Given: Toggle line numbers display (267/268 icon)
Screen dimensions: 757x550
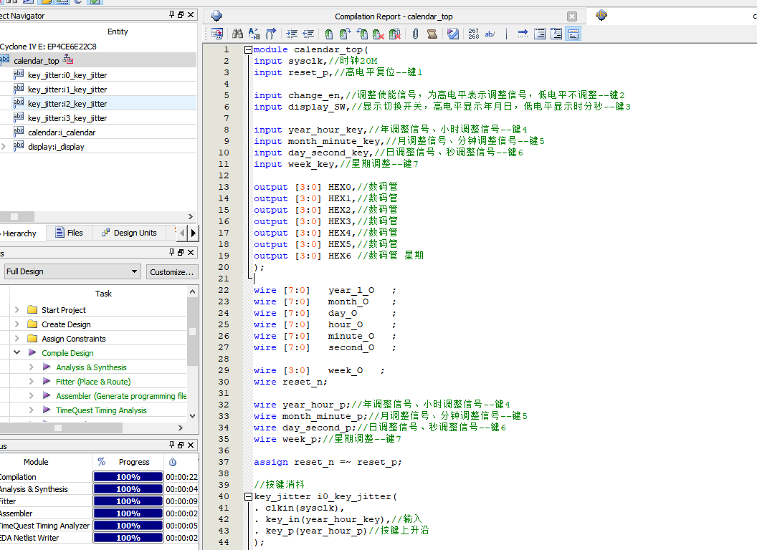Looking at the screenshot, I should click(x=474, y=34).
